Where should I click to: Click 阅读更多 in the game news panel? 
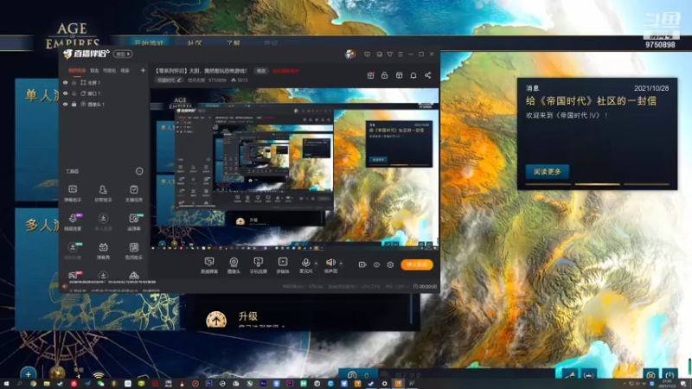[548, 171]
